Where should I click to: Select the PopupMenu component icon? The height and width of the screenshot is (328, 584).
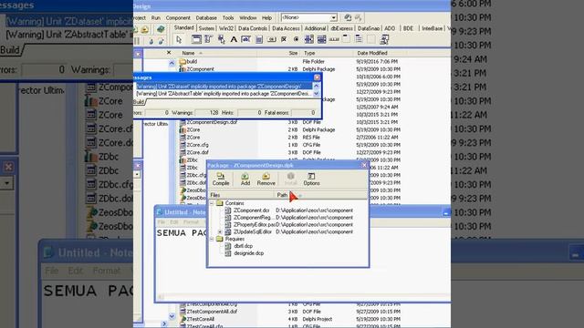pos(221,39)
